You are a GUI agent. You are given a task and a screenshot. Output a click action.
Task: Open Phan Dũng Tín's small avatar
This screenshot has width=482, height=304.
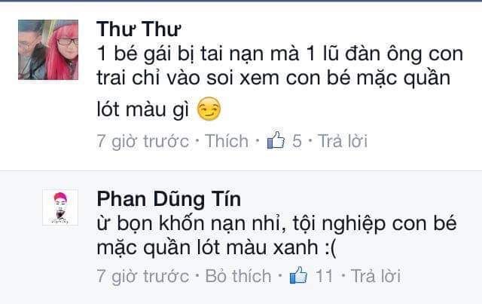click(60, 207)
